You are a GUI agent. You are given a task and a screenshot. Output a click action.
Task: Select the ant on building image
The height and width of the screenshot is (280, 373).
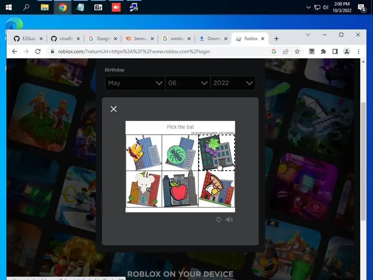point(180,153)
